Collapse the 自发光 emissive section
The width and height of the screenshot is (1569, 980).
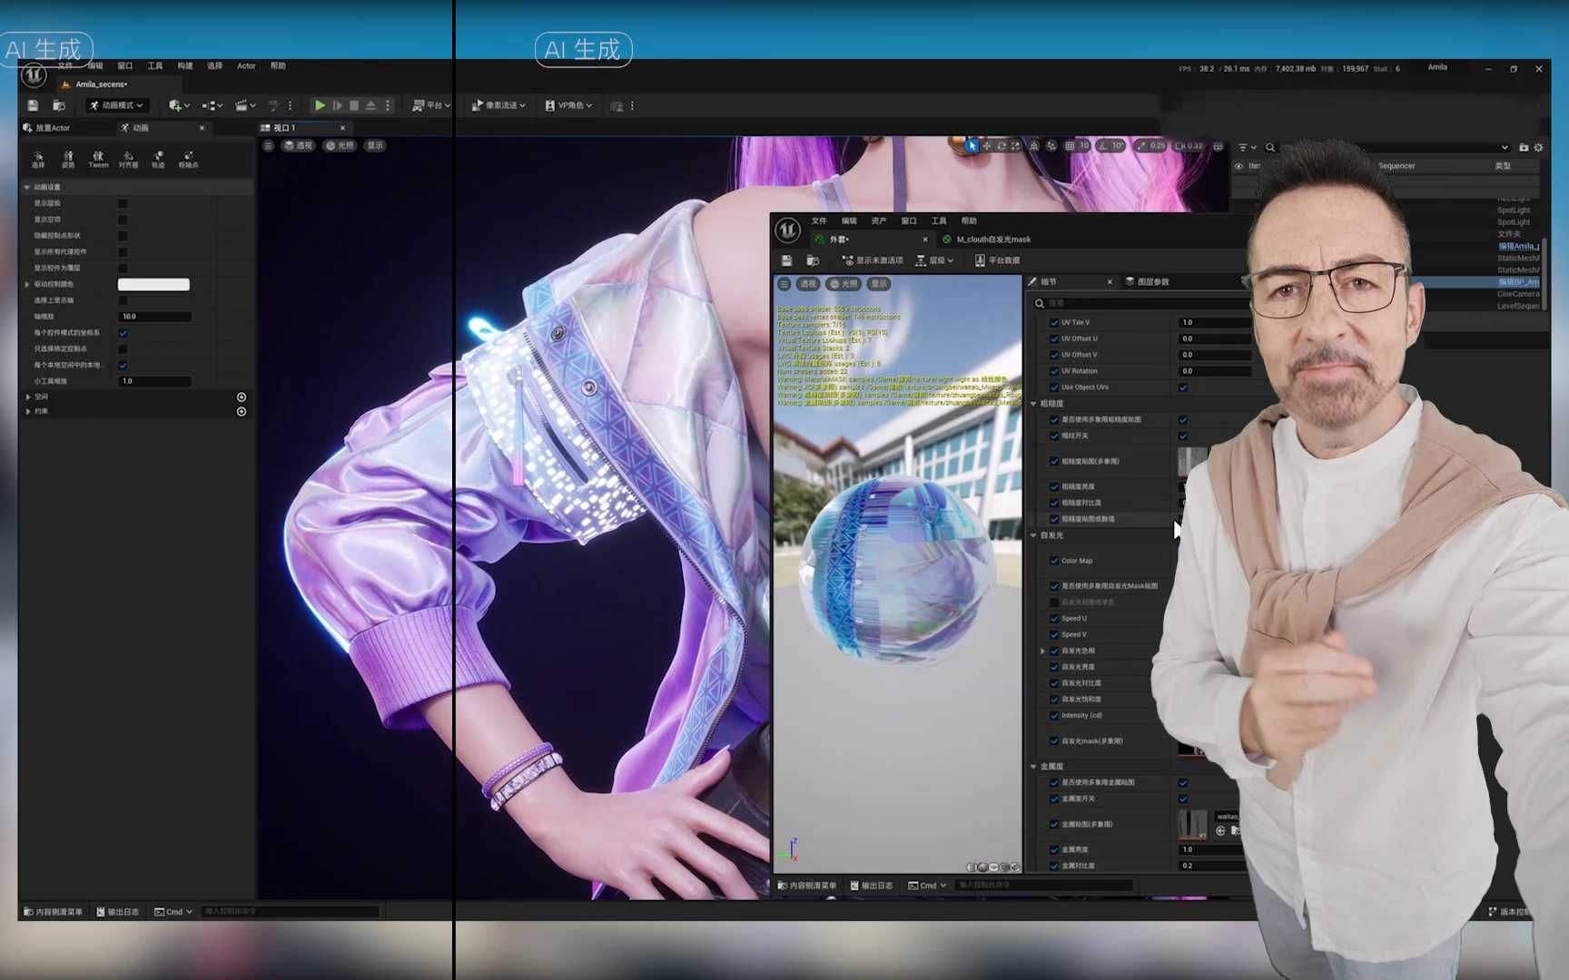tap(1033, 535)
